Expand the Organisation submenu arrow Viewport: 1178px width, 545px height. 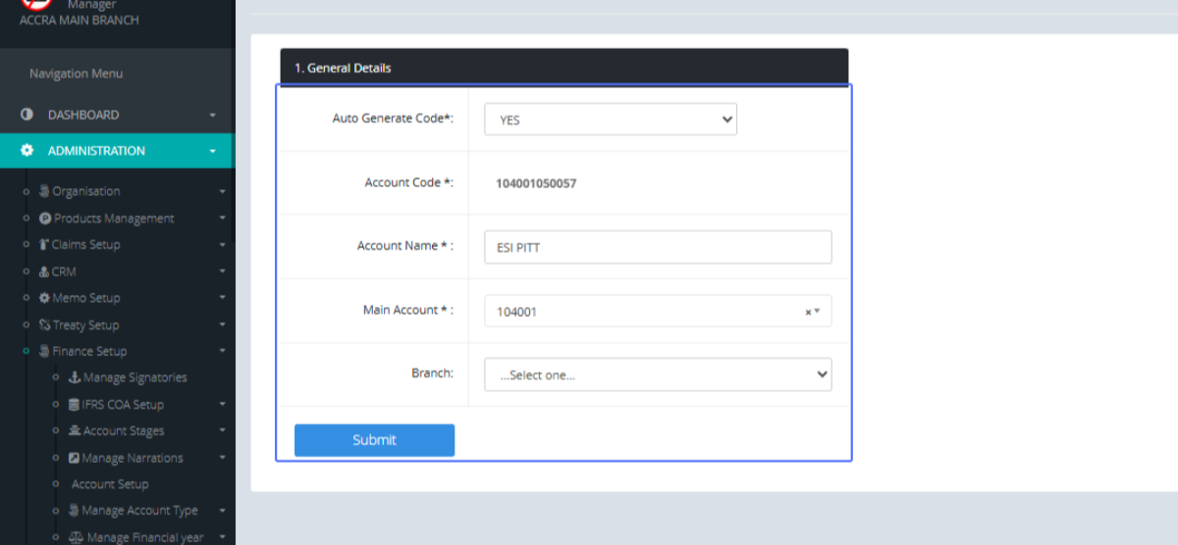[x=222, y=192]
